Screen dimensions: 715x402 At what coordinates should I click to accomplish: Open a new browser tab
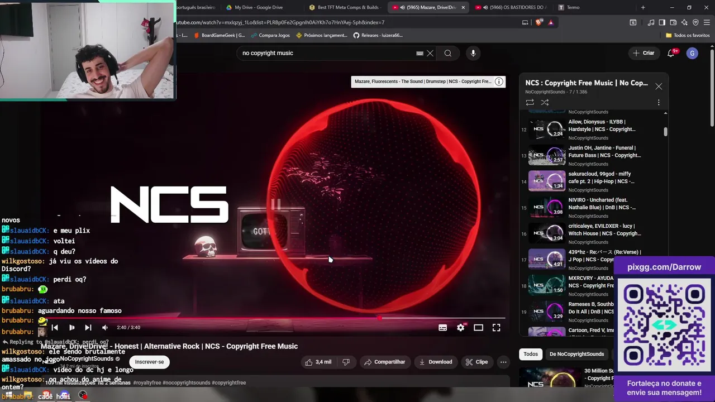643,7
